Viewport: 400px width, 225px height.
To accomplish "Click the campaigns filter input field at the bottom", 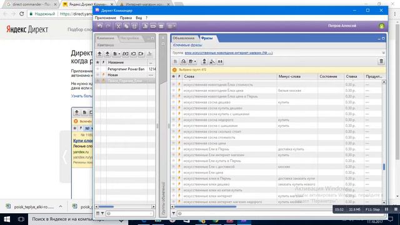I will (130, 213).
